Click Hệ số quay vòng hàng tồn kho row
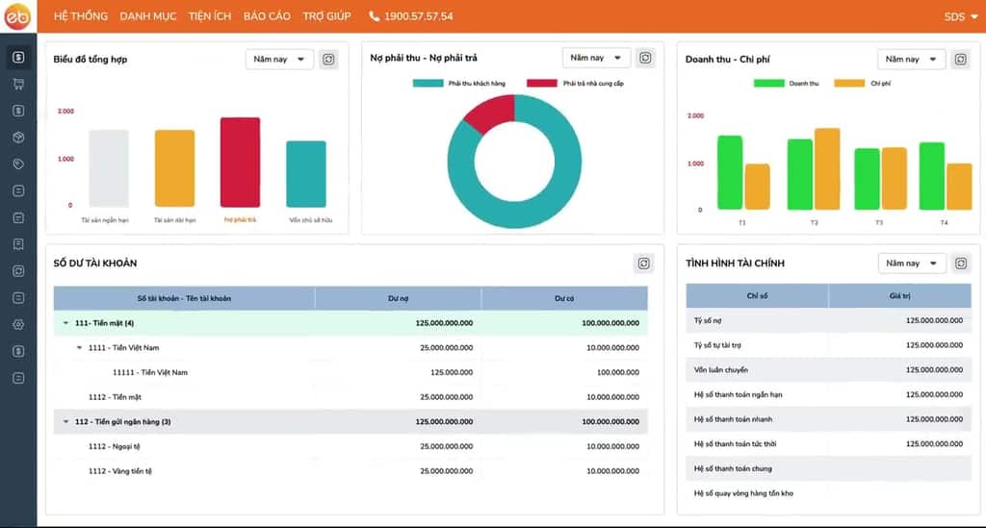Image resolution: width=986 pixels, height=528 pixels. click(829, 493)
